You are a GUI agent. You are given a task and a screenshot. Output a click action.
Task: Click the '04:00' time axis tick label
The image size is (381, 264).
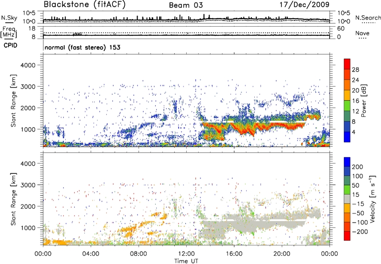tap(90, 254)
